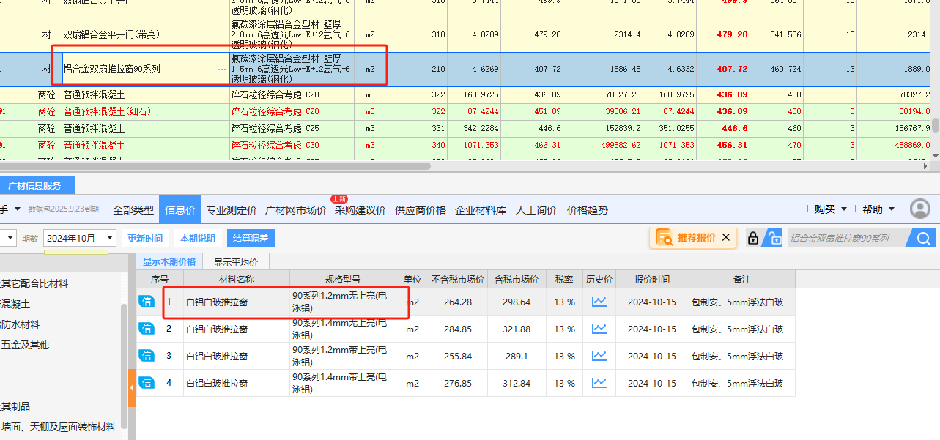Select 混凝土 category in left list
The image size is (940, 440).
15,304
